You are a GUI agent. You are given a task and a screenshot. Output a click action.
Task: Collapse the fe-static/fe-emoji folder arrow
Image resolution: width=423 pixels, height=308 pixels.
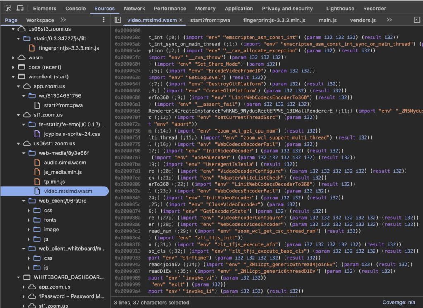[x=24, y=124]
